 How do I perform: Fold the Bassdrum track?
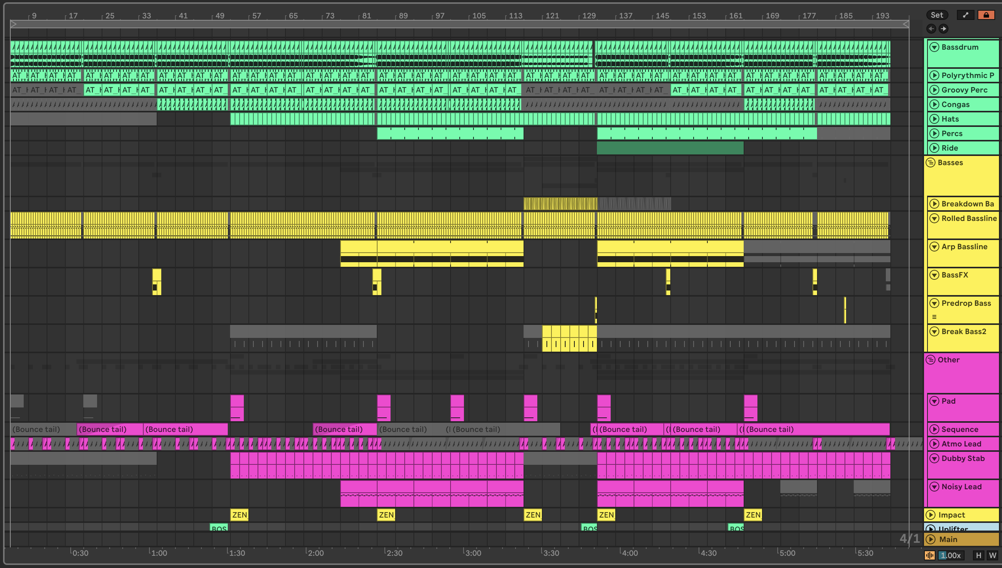[x=934, y=47]
